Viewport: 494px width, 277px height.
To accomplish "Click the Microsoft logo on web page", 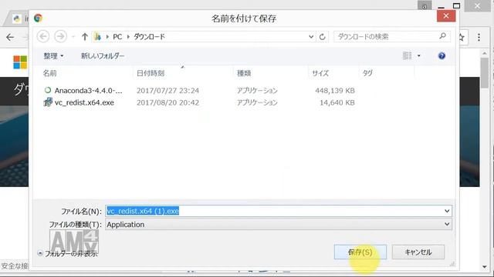I will click(20, 62).
